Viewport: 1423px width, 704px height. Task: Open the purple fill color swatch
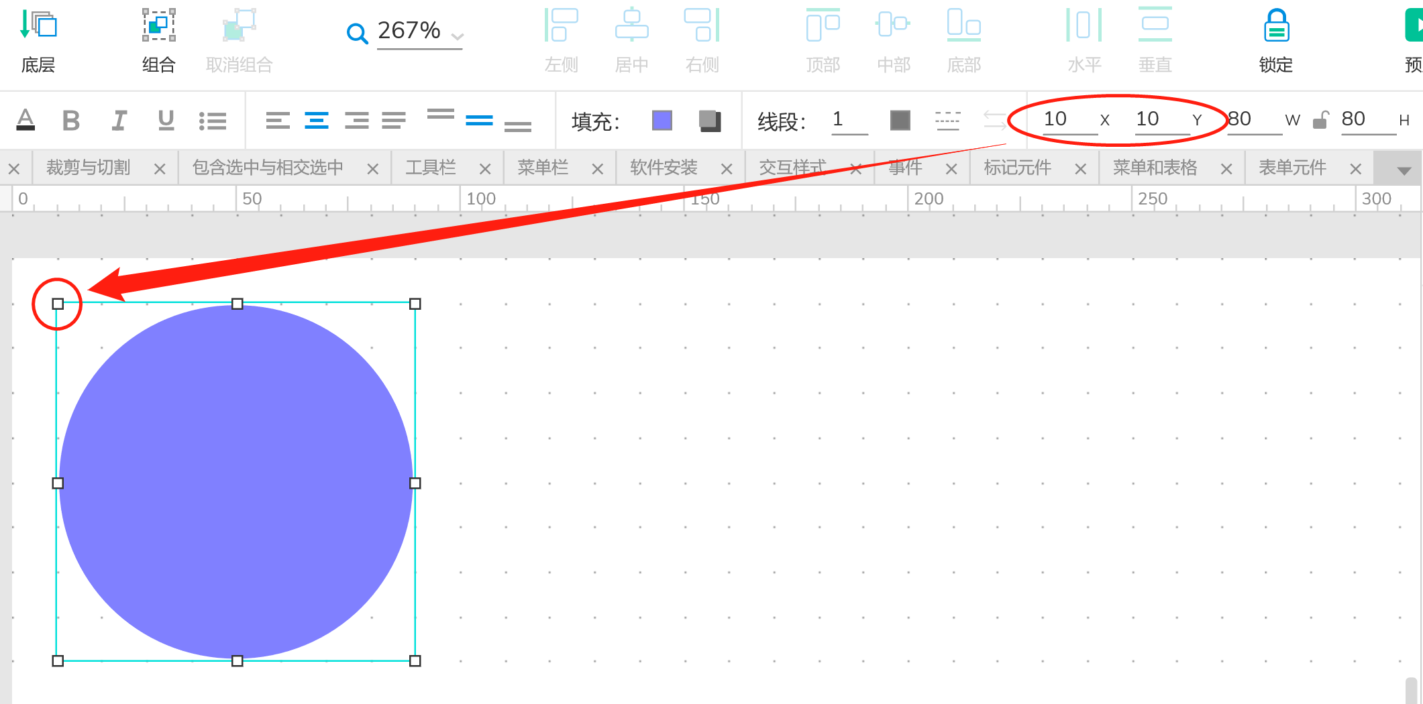pyautogui.click(x=662, y=121)
